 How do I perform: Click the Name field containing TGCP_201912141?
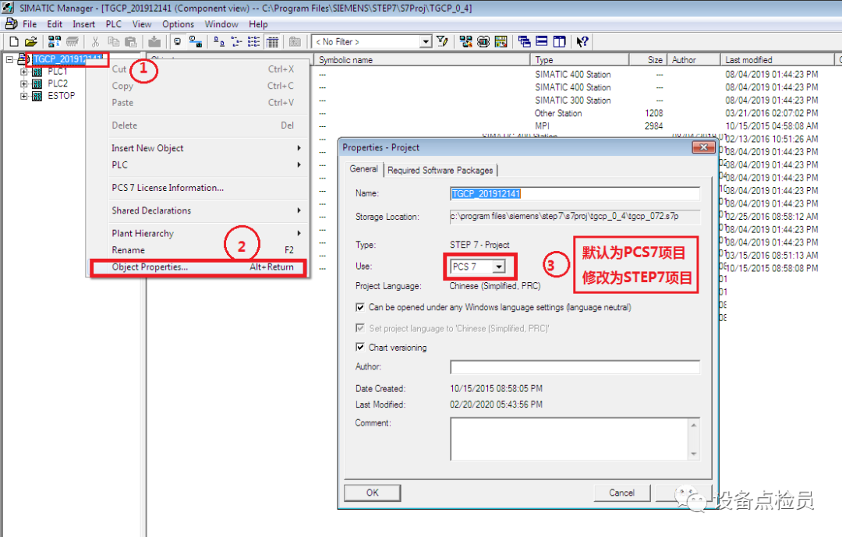(x=575, y=194)
